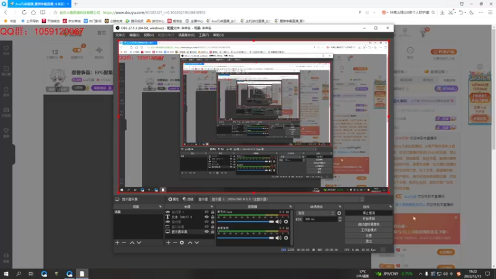Screen dimensions: 496x279
Task: Pop out the 混音器 dock with its header icon
Action: tap(290, 207)
